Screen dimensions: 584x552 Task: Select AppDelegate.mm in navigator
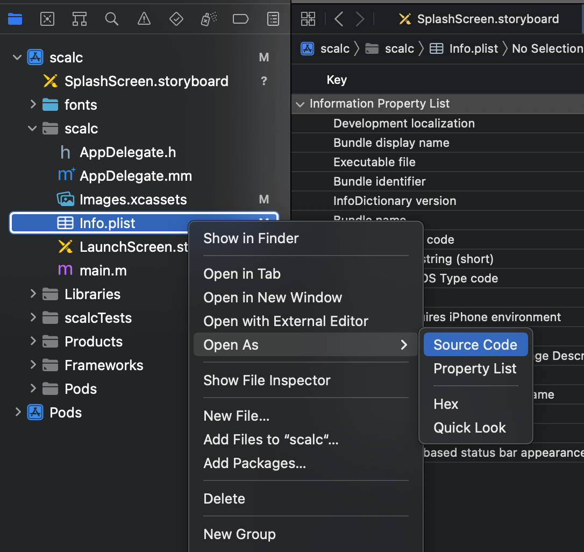(x=136, y=176)
